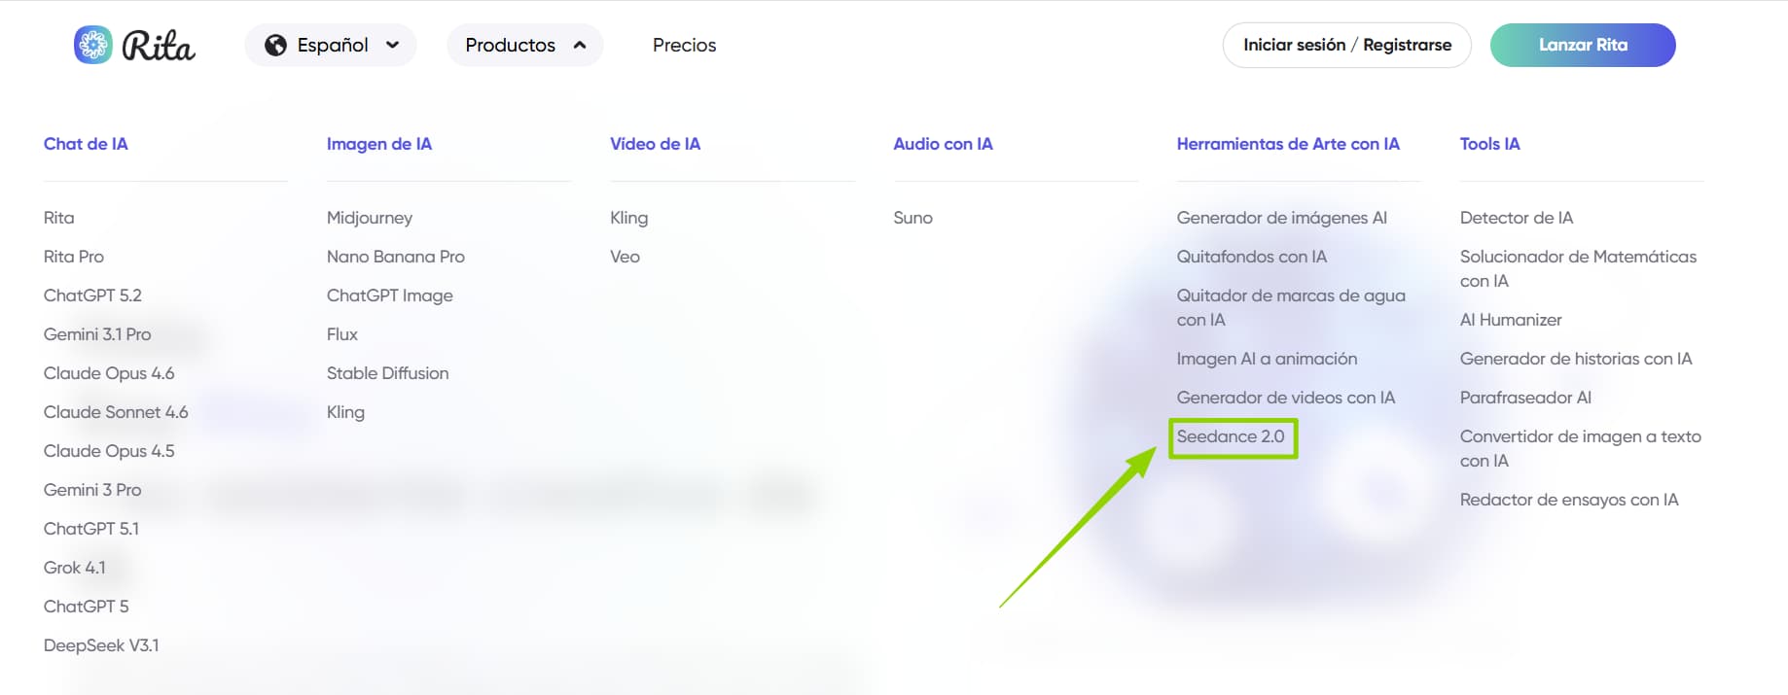Choose ChatGPT 5.2 model
Screen dimensions: 1788x695
coord(92,295)
